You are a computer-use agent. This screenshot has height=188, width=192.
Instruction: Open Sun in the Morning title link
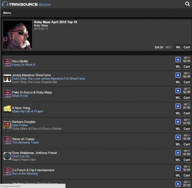point(25,174)
